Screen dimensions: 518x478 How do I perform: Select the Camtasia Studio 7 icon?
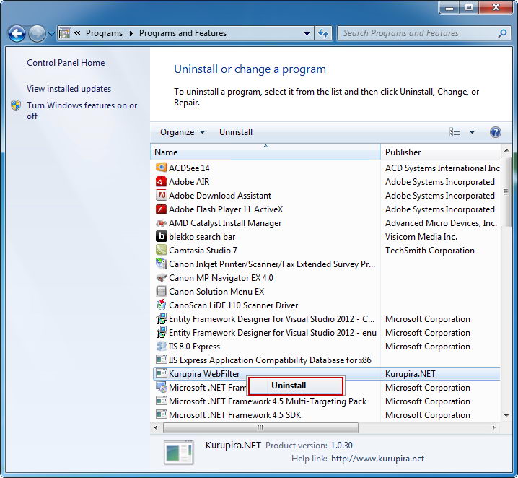[x=161, y=250]
